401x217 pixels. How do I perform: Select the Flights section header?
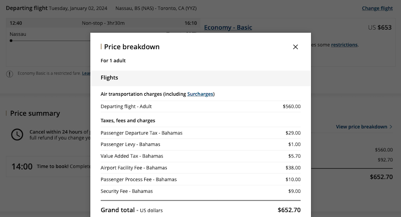tap(200, 78)
